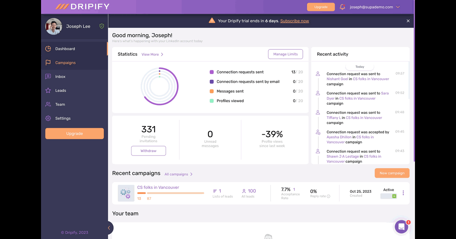Click the Nishant Goel link

pos(337,79)
